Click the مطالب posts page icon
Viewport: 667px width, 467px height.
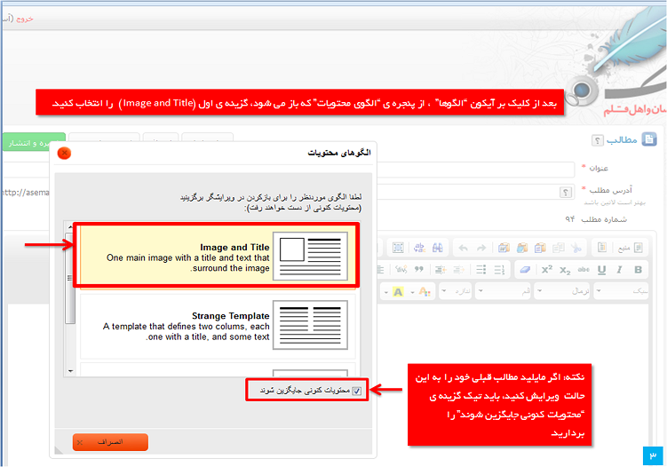click(x=649, y=139)
